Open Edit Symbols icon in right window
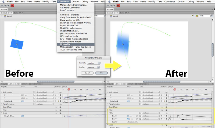Image resolution: width=215 pixels, height=128 pixels. click(196, 16)
